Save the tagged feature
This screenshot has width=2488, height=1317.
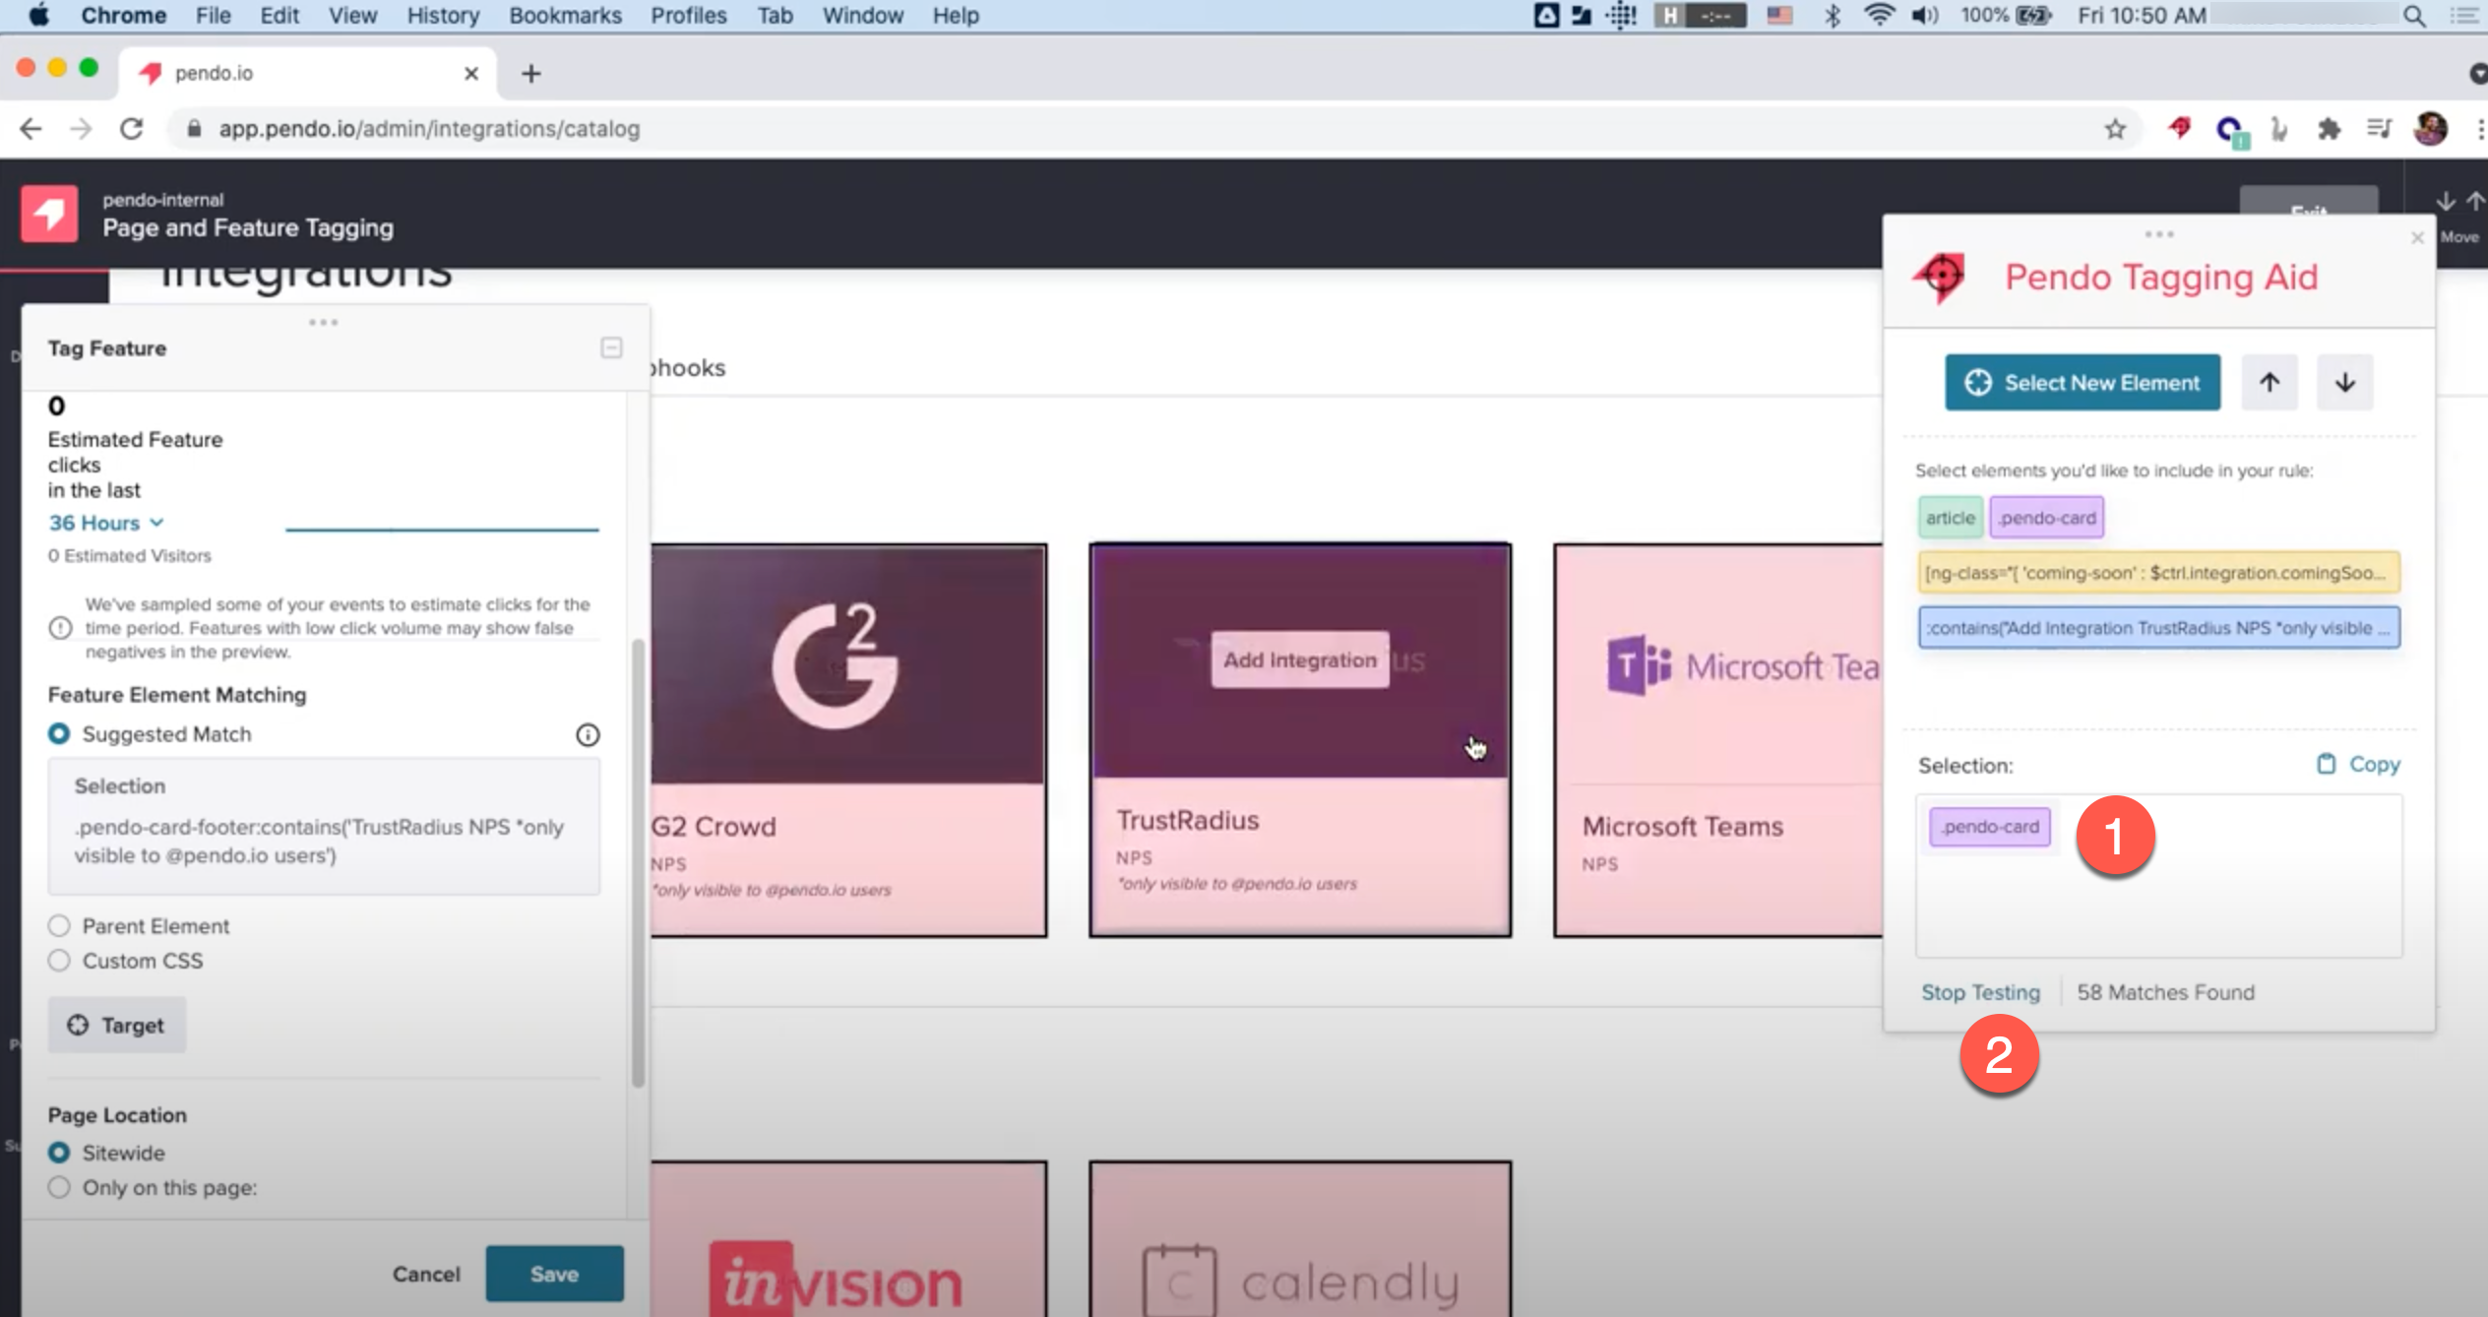tap(554, 1274)
